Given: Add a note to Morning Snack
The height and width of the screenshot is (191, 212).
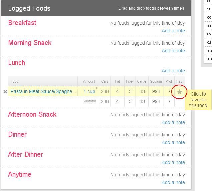Looking at the screenshot, I should click(x=173, y=51).
